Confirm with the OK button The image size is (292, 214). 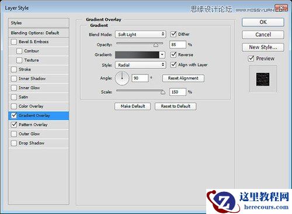[263, 22]
